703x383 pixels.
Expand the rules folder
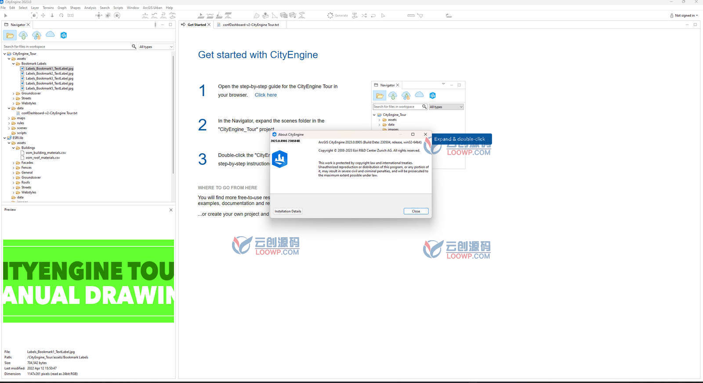tap(9, 123)
